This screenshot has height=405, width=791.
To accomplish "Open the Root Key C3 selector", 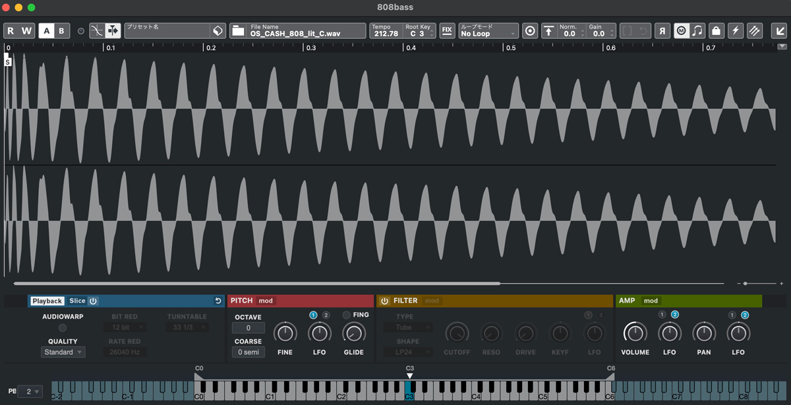I will 419,31.
